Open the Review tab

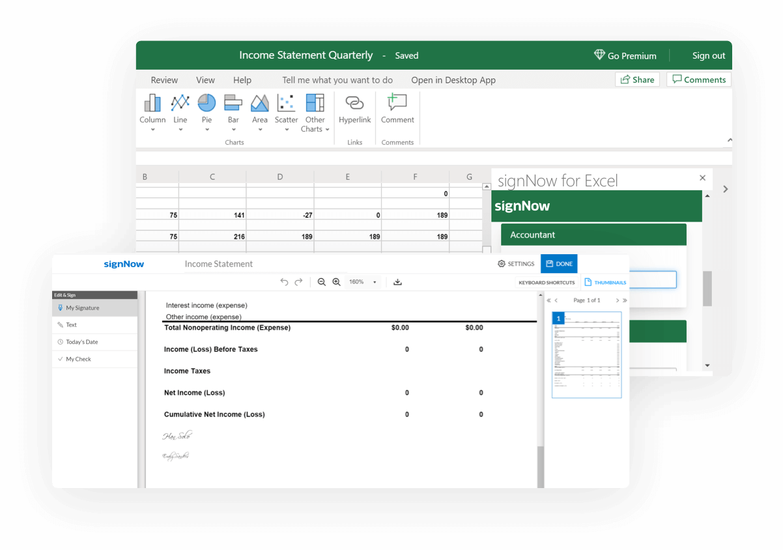(x=164, y=80)
